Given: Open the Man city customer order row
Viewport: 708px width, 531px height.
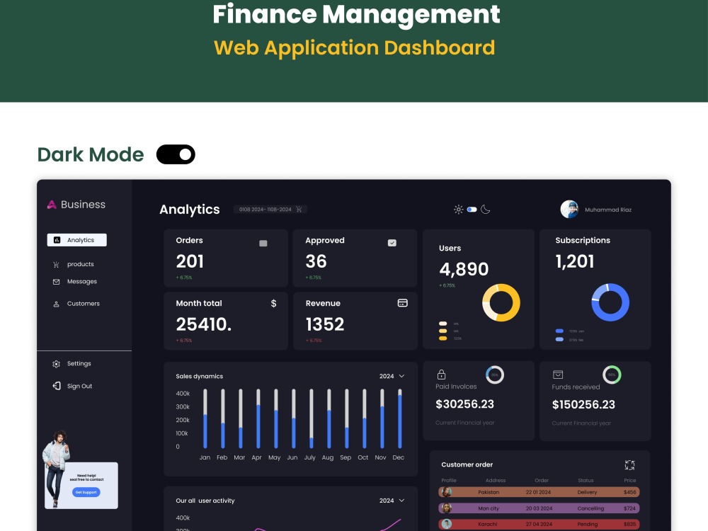Looking at the screenshot, I should 539,508.
